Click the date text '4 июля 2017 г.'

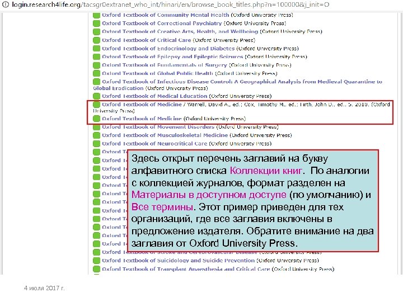(44, 288)
